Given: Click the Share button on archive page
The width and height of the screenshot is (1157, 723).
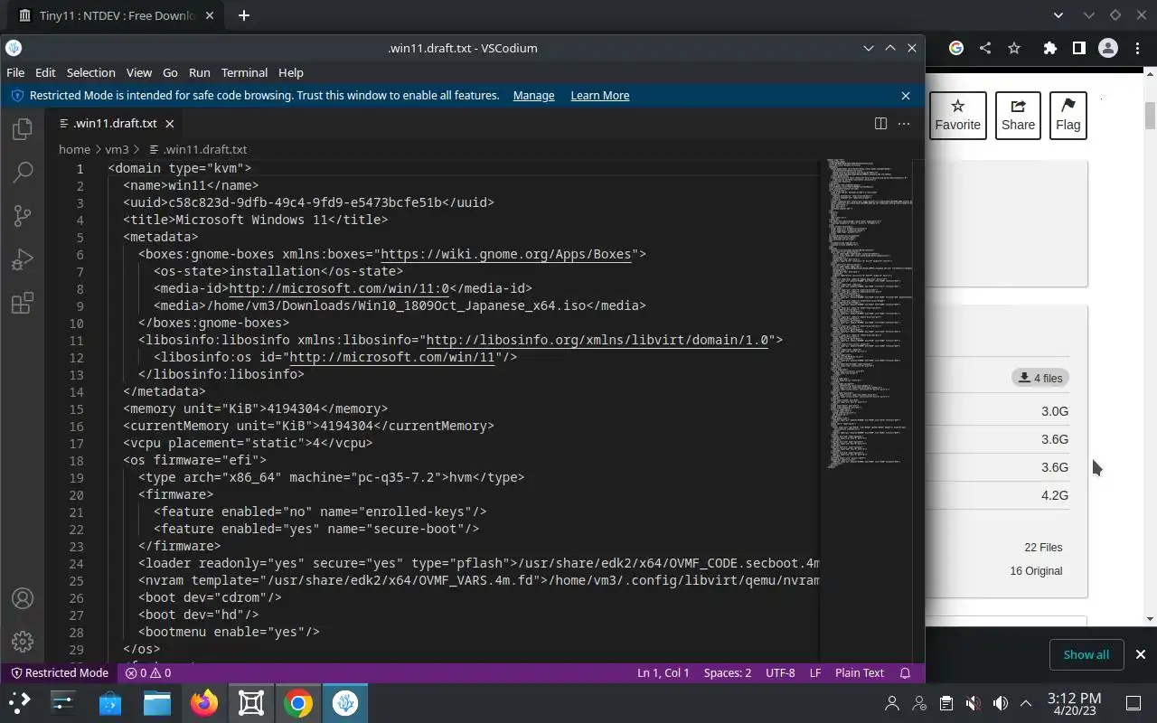Looking at the screenshot, I should click(1018, 116).
